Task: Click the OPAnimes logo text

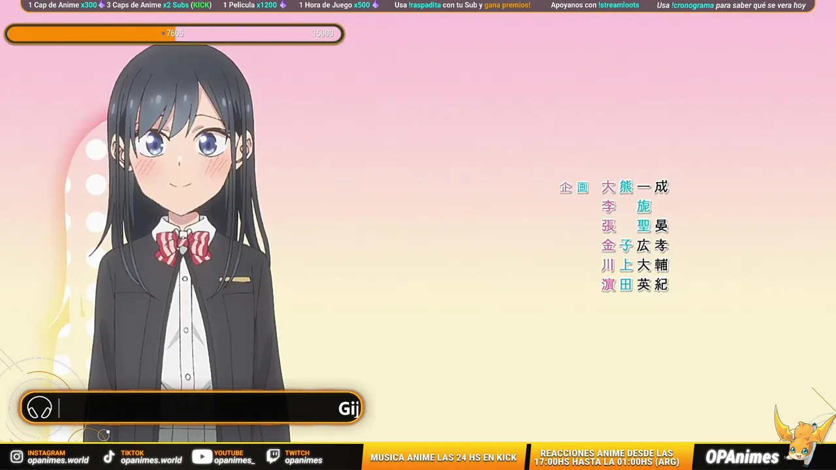Action: point(742,457)
